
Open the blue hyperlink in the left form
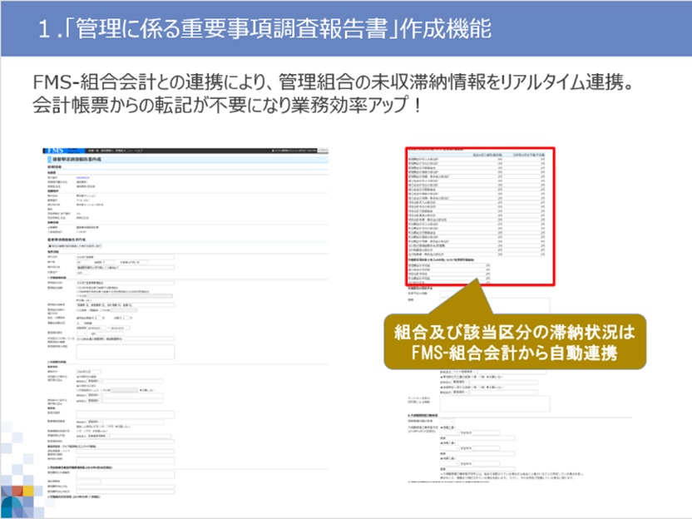point(82,177)
